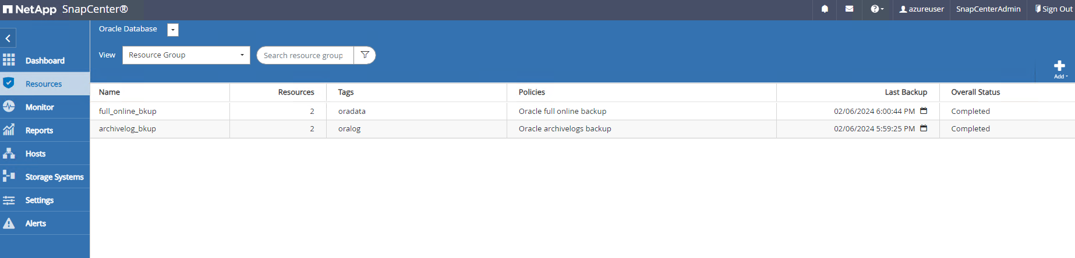Select the archivelog_bkup resource group
This screenshot has width=1075, height=258.
128,128
